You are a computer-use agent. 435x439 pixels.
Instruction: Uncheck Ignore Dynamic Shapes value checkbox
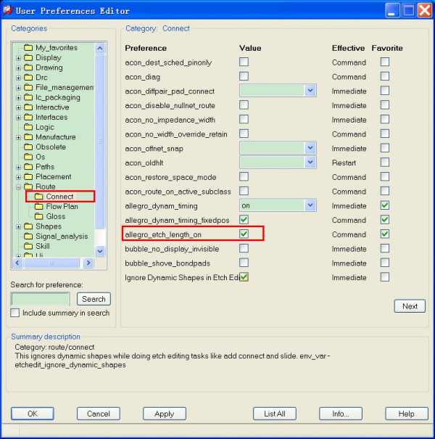[244, 277]
